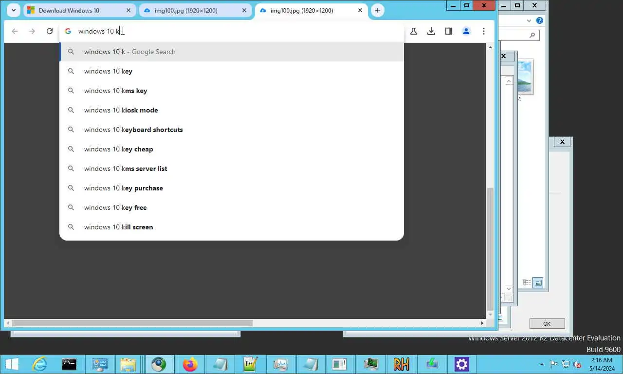Select 'windows 10 kiosk mode' suggestion
The height and width of the screenshot is (374, 623).
tap(232, 110)
